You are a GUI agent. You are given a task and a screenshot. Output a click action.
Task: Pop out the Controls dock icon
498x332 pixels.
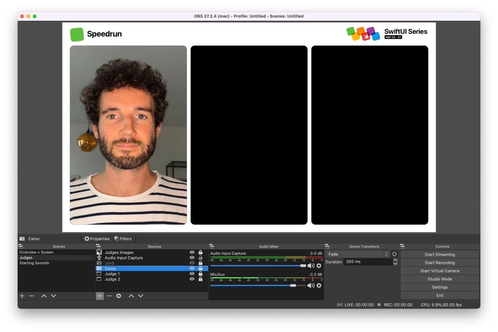tap(402, 247)
